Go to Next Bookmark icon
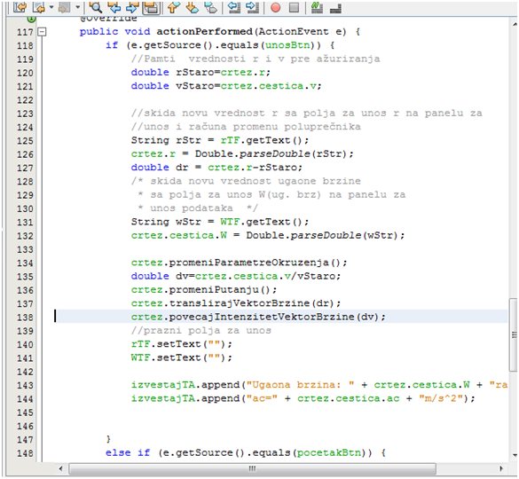The image size is (519, 479). tap(192, 7)
